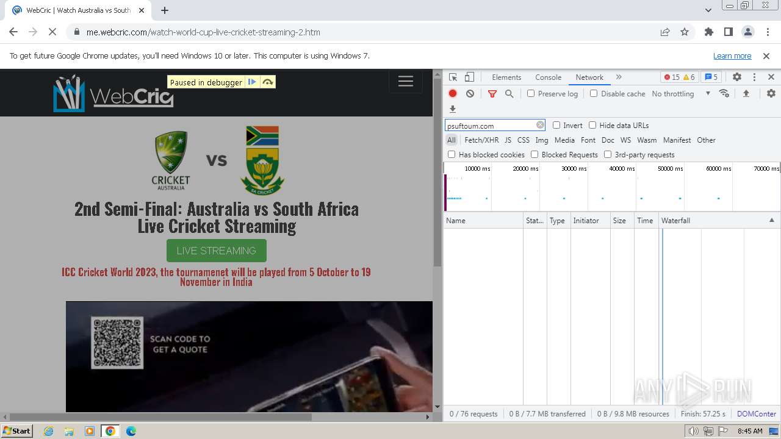Open the tab search dropdown arrow
781x439 pixels.
tap(708, 10)
